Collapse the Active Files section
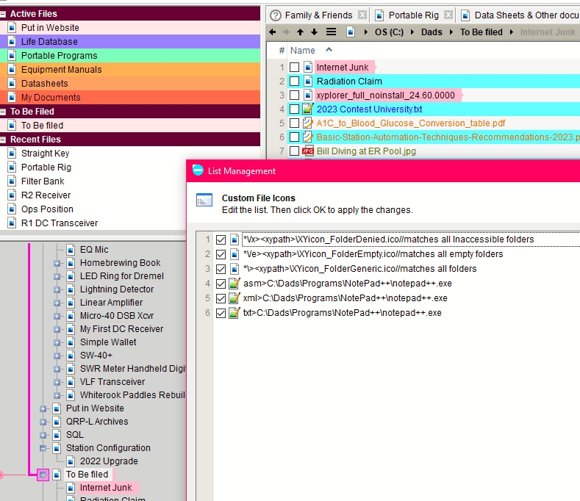 (x=3, y=14)
